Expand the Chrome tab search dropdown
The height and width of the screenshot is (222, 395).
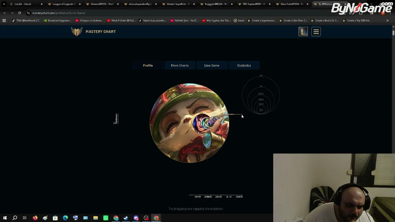[4, 4]
